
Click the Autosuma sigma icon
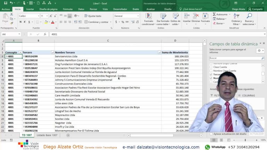214,15
